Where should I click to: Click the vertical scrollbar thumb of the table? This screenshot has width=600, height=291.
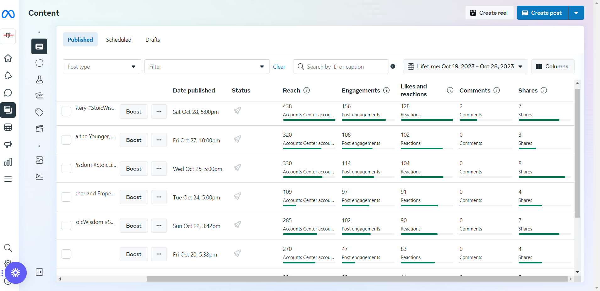click(x=577, y=153)
